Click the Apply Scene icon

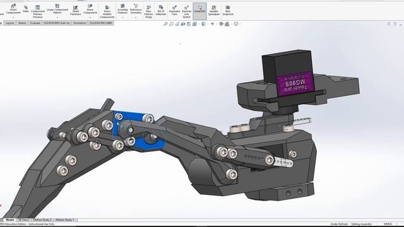click(227, 24)
